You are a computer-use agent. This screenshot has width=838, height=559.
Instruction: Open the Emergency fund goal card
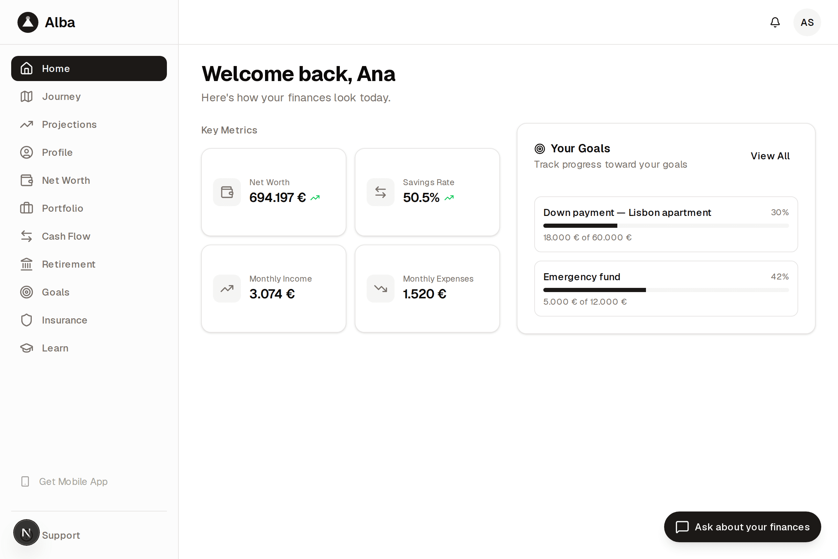click(x=666, y=289)
